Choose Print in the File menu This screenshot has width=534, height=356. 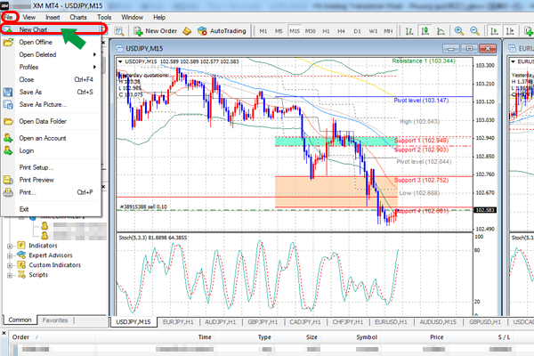point(51,192)
